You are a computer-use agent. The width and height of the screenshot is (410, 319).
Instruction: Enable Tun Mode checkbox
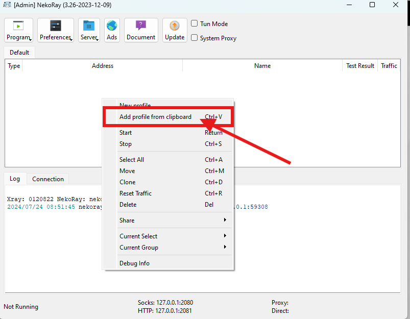[x=195, y=23]
